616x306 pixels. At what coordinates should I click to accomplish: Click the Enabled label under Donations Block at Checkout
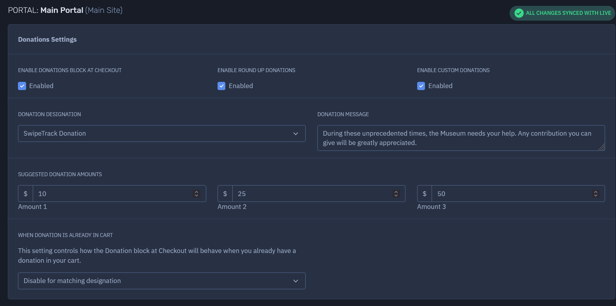pyautogui.click(x=41, y=86)
